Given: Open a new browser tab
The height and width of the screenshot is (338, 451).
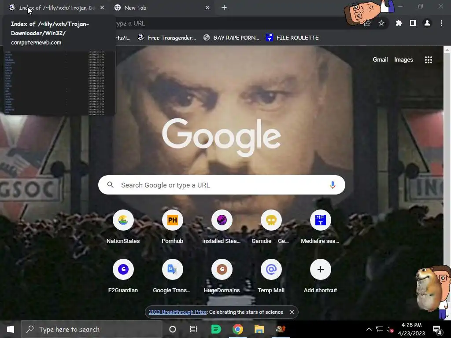Looking at the screenshot, I should [x=224, y=8].
